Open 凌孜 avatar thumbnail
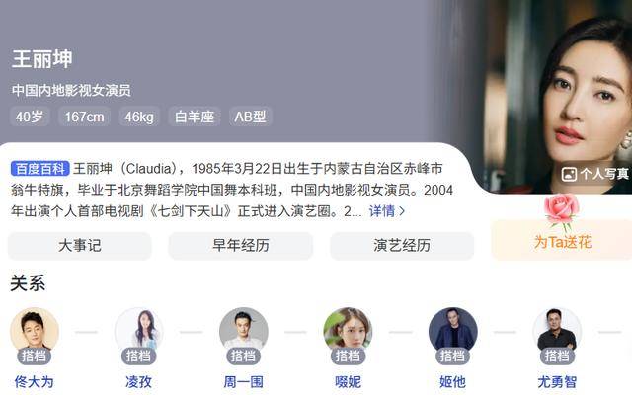632x395 pixels. point(139,331)
